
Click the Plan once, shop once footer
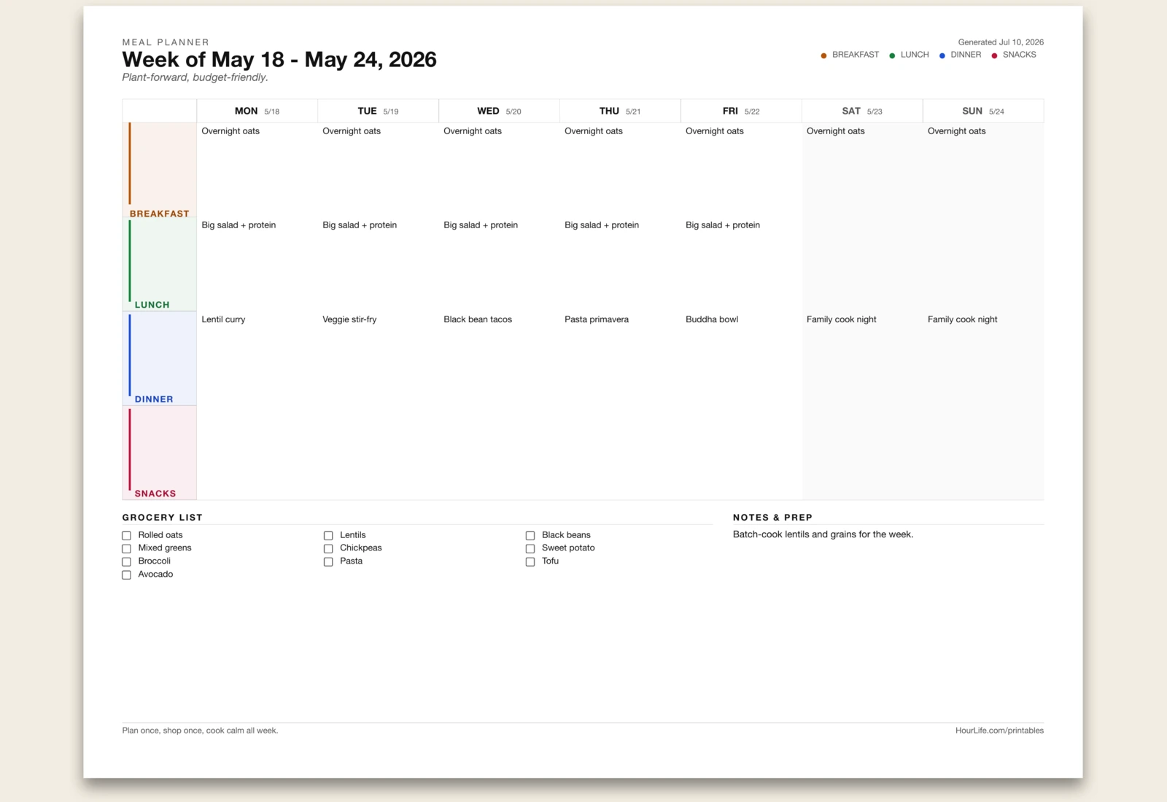pos(200,731)
